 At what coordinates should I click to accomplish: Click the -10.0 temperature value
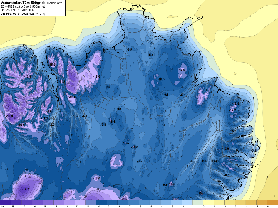tap(214, 161)
